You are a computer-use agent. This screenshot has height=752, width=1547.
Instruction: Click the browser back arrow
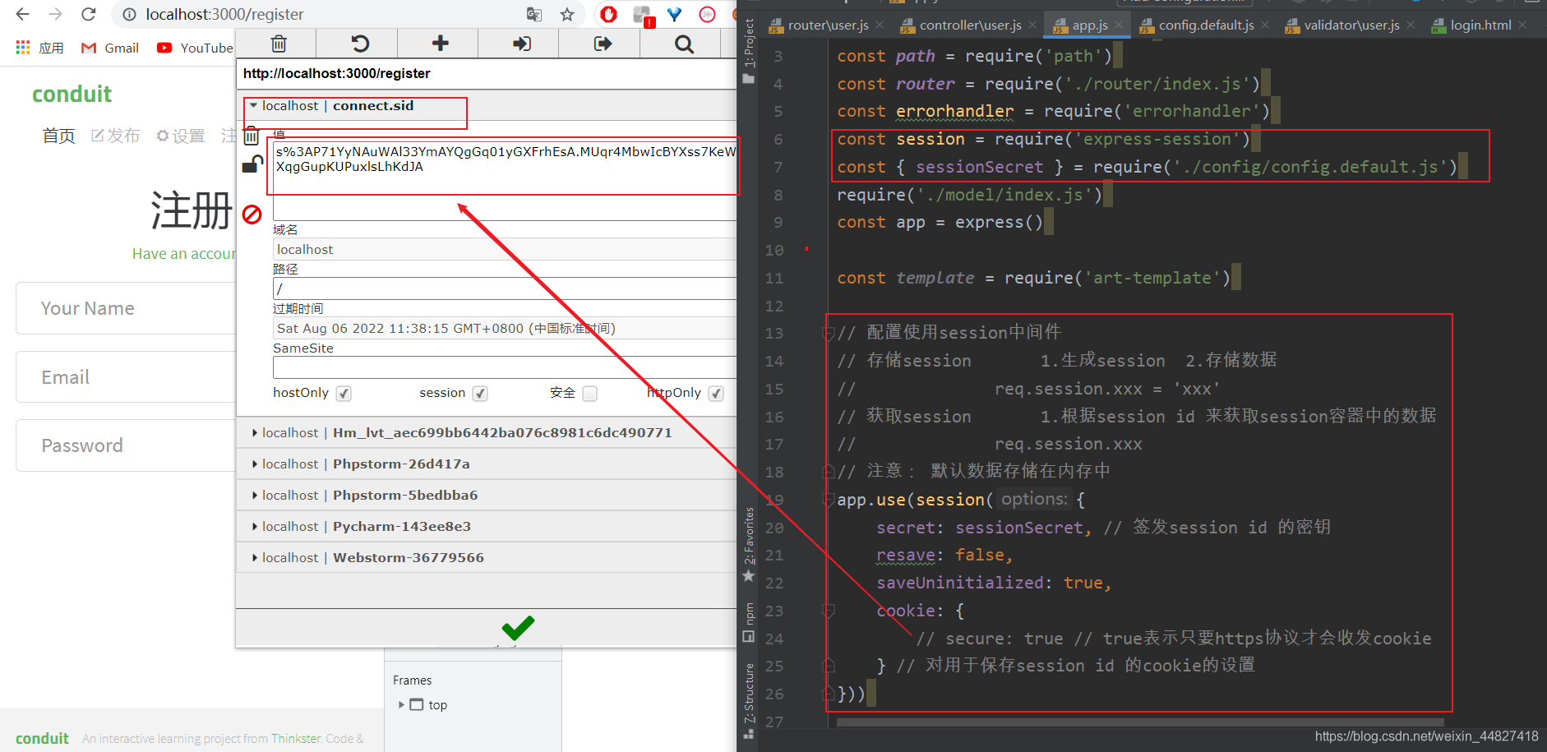pyautogui.click(x=22, y=14)
